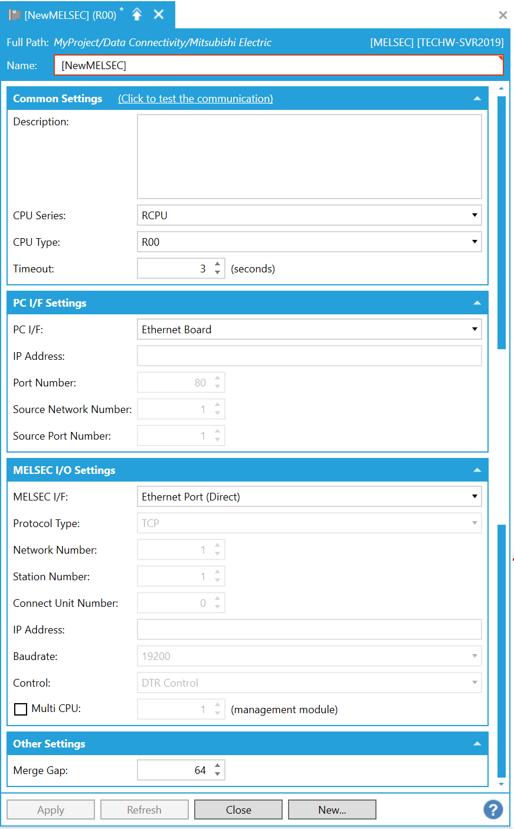Viewport: 514px width, 829px height.
Task: Click the (management module) label
Action: [x=284, y=710]
